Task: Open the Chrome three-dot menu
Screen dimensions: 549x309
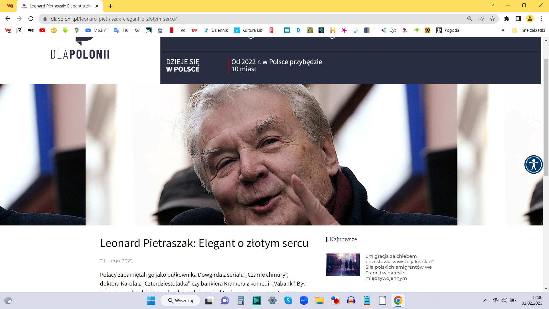Action: point(541,19)
